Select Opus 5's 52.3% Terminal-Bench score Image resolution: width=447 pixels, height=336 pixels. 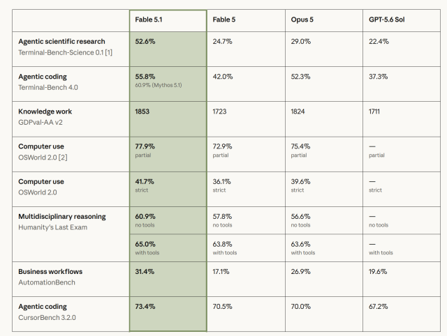click(x=300, y=77)
